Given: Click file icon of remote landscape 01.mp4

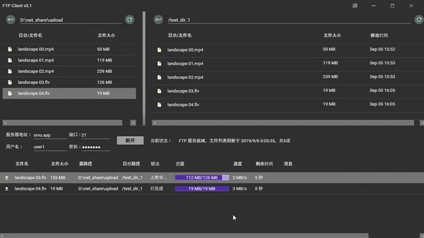Looking at the screenshot, I should (x=159, y=63).
